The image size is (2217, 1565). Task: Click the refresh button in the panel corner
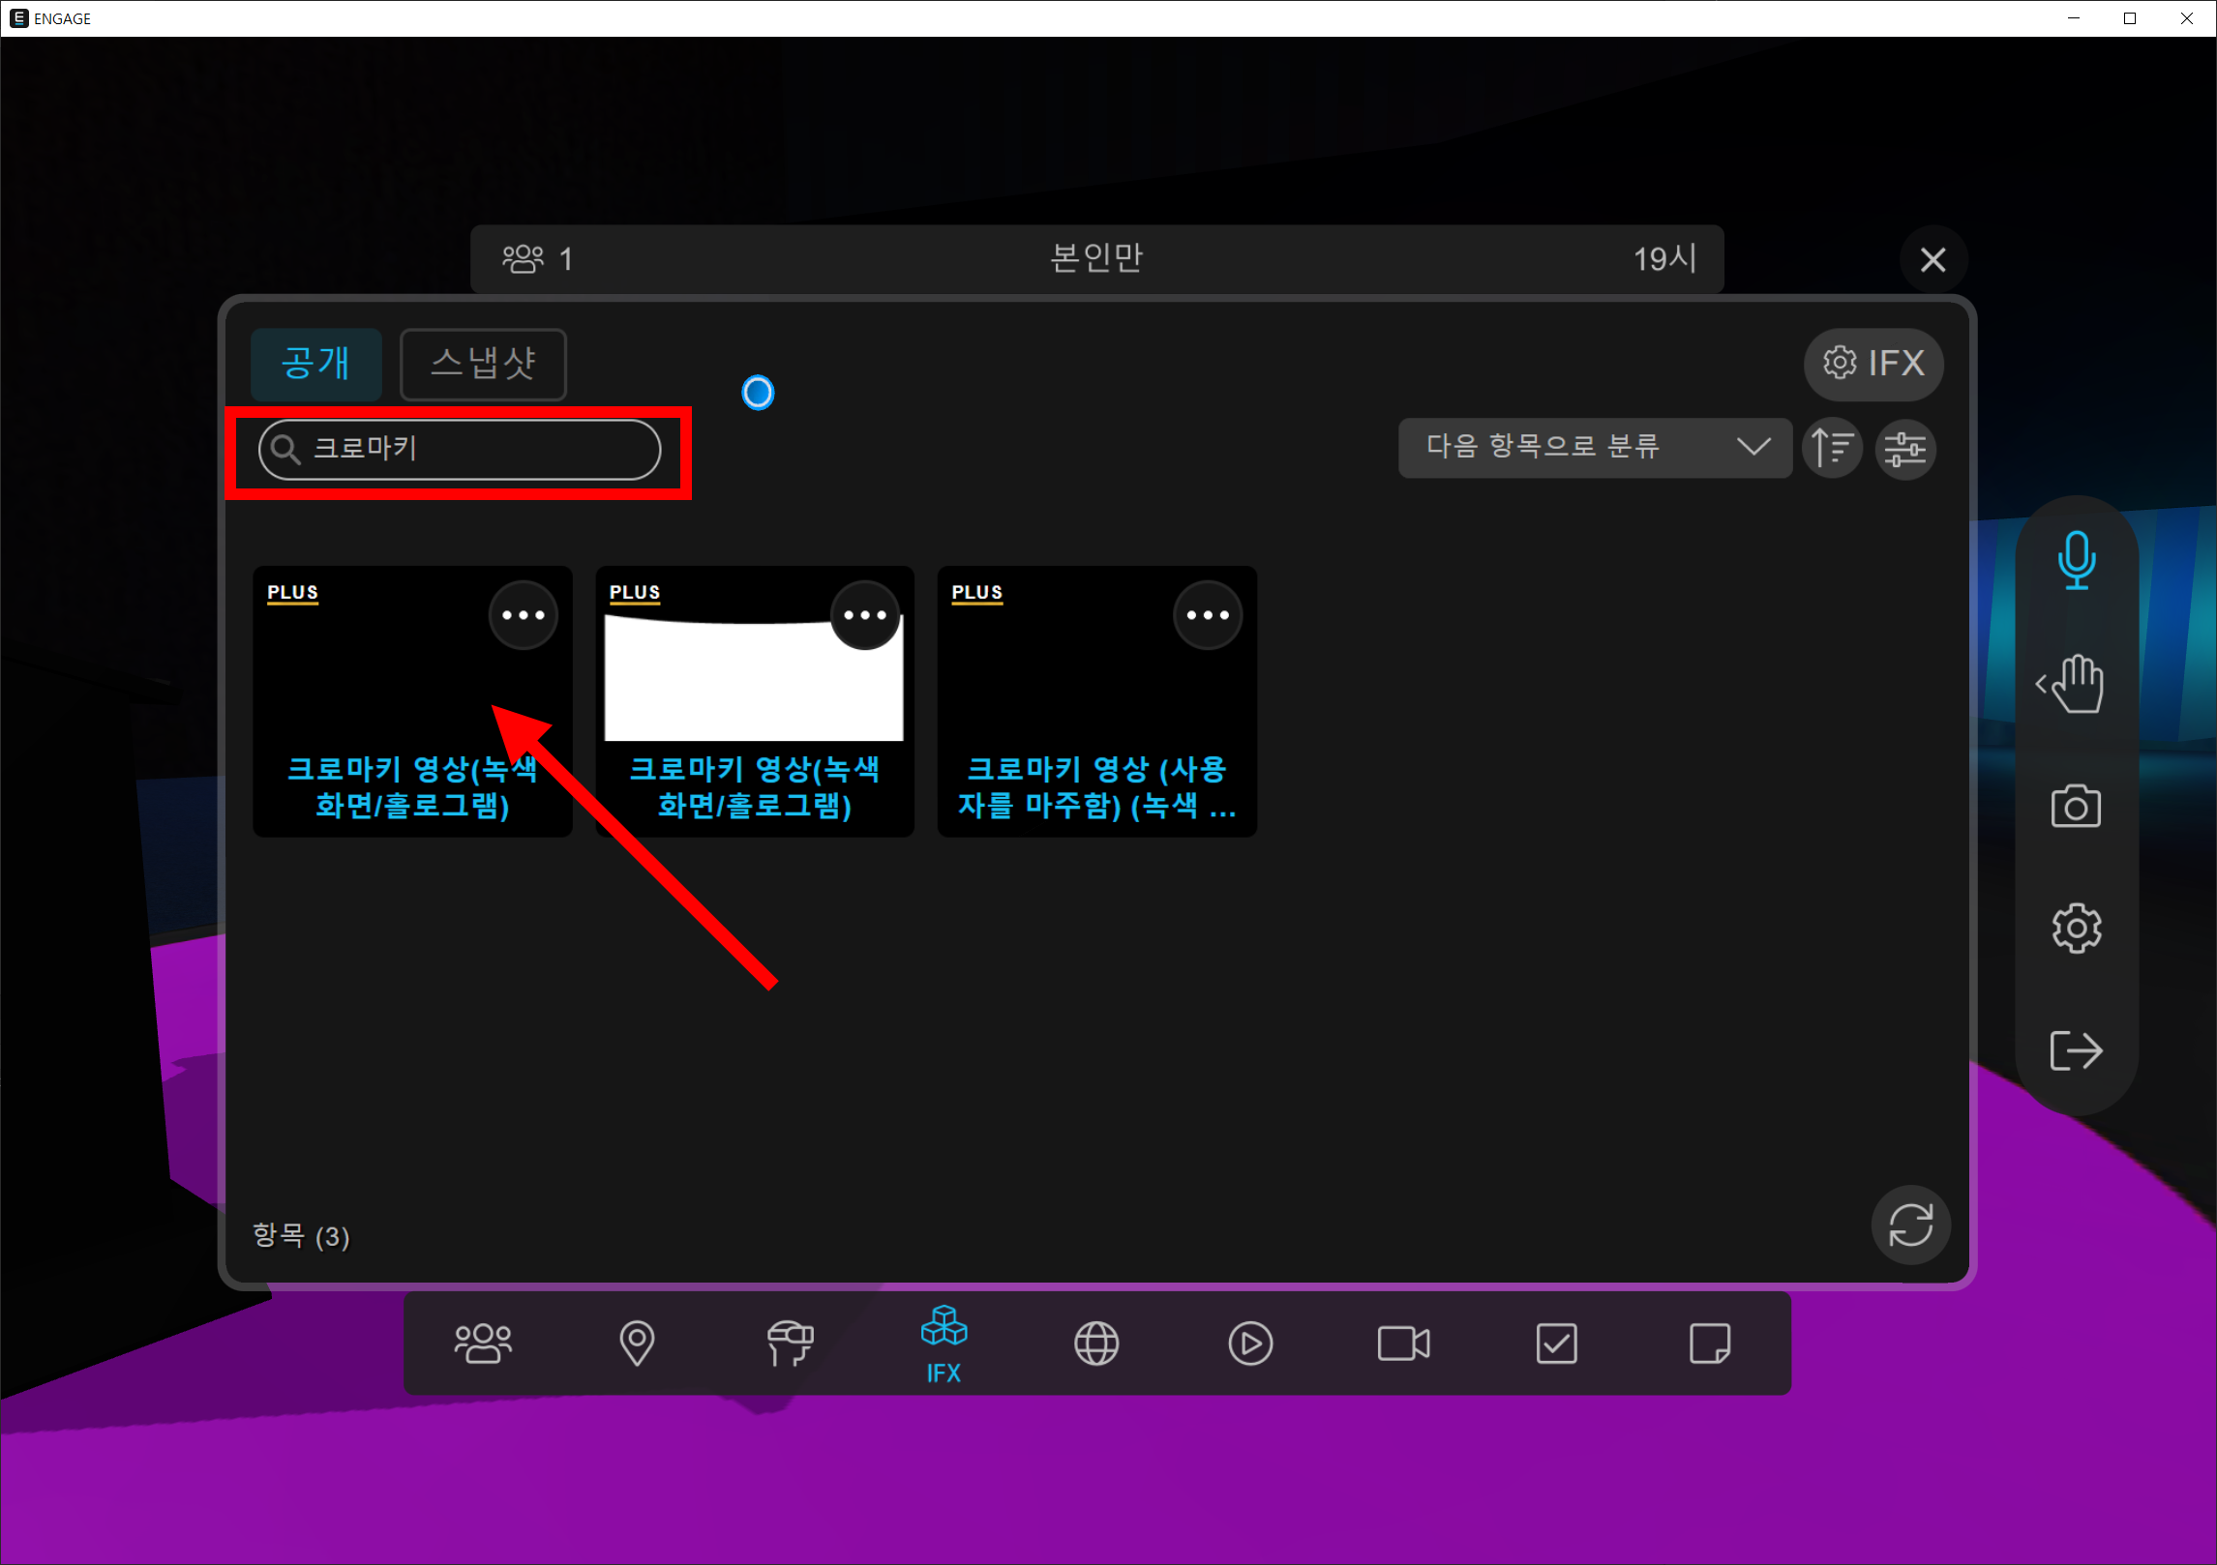1910,1225
